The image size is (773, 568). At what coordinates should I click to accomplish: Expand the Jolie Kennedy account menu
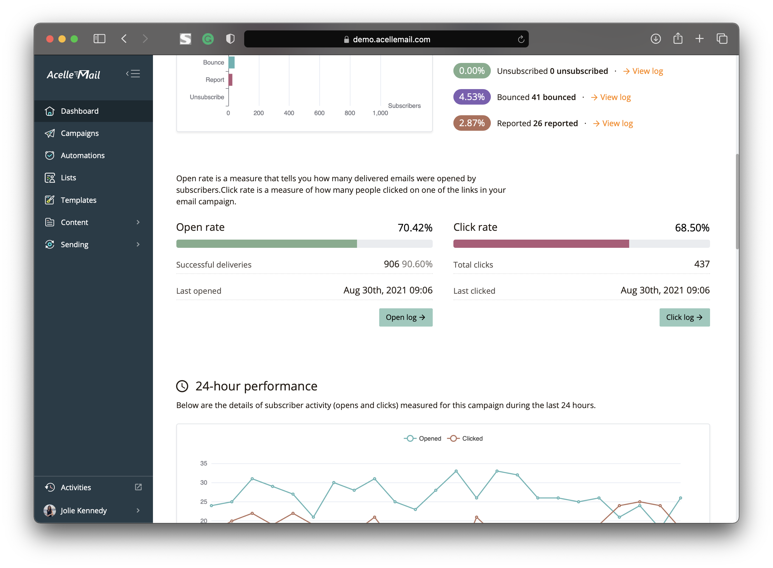coord(138,511)
